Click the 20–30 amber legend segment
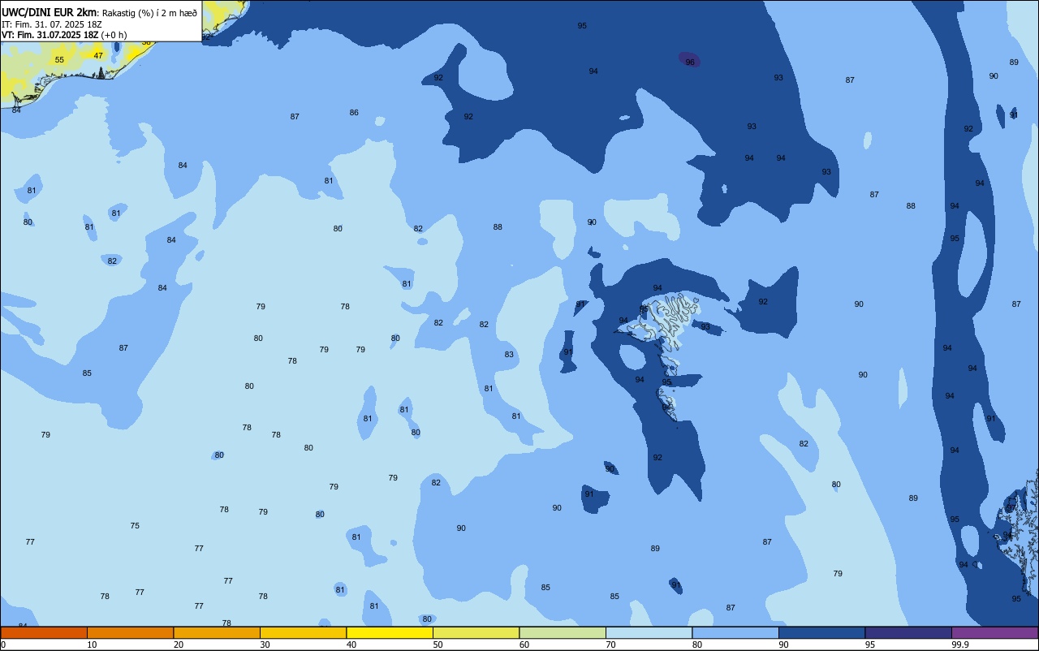The height and width of the screenshot is (651, 1039). point(217,632)
